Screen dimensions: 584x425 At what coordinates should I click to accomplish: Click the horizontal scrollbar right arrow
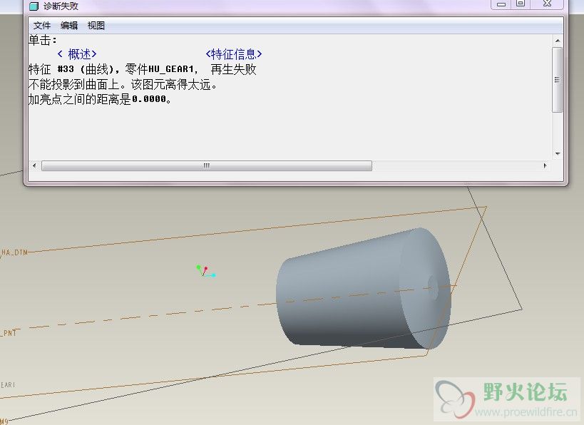pos(545,165)
